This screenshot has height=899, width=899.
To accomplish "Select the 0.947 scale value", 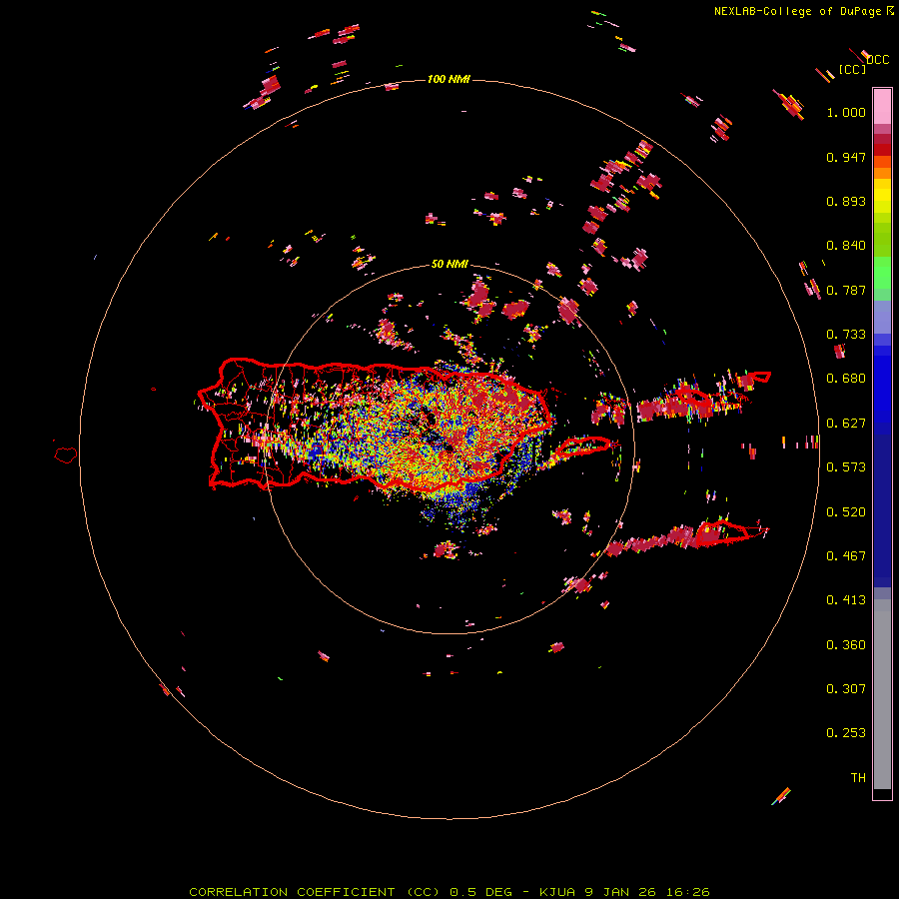I will (846, 157).
